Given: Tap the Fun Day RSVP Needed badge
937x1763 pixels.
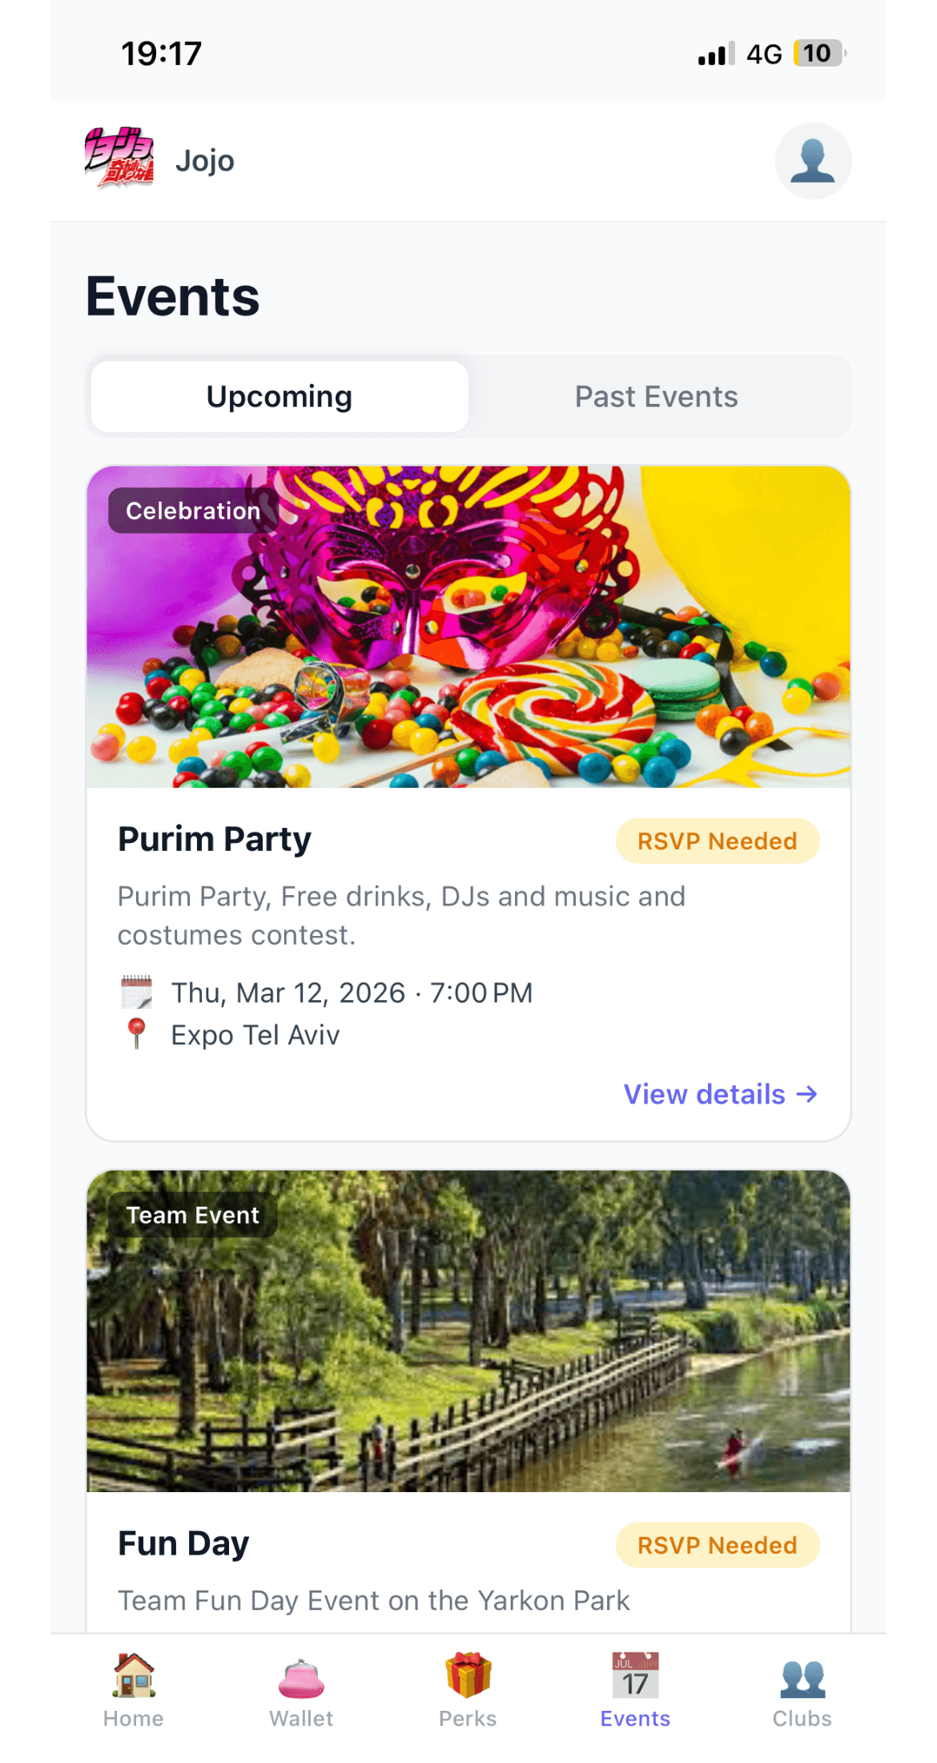Looking at the screenshot, I should point(717,1545).
